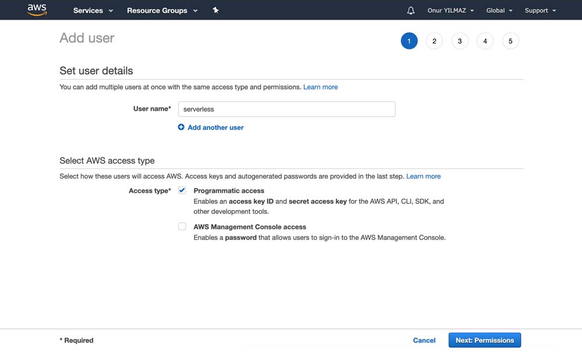Open the Onur YILMAZ account menu
This screenshot has width=582, height=352.
(450, 10)
